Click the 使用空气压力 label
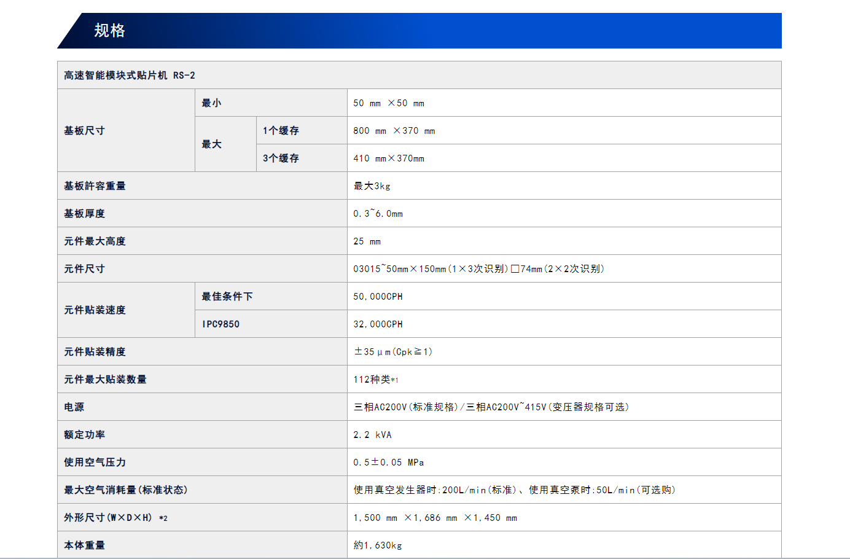 (x=95, y=463)
